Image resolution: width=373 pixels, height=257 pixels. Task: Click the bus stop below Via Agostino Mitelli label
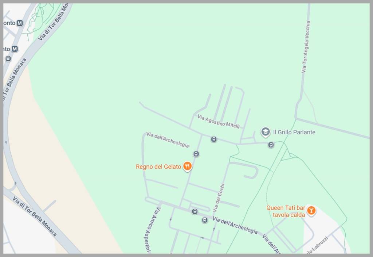213,139
